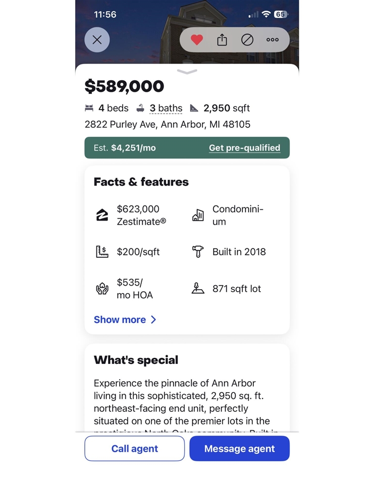Collapse the sheet using the chevron handle
Viewport: 374px width, 484px height.
[x=187, y=72]
